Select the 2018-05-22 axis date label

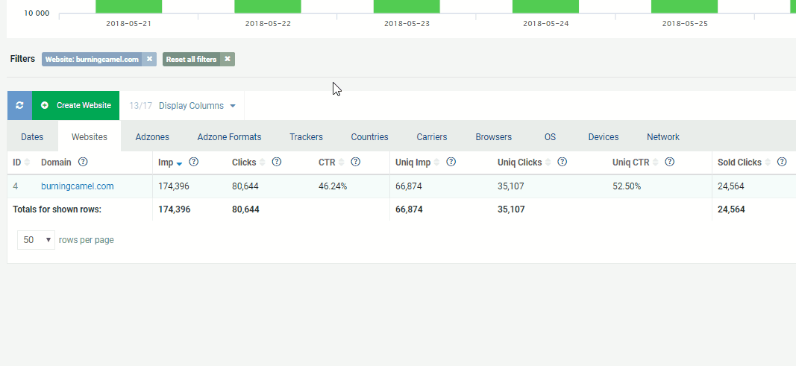(268, 23)
